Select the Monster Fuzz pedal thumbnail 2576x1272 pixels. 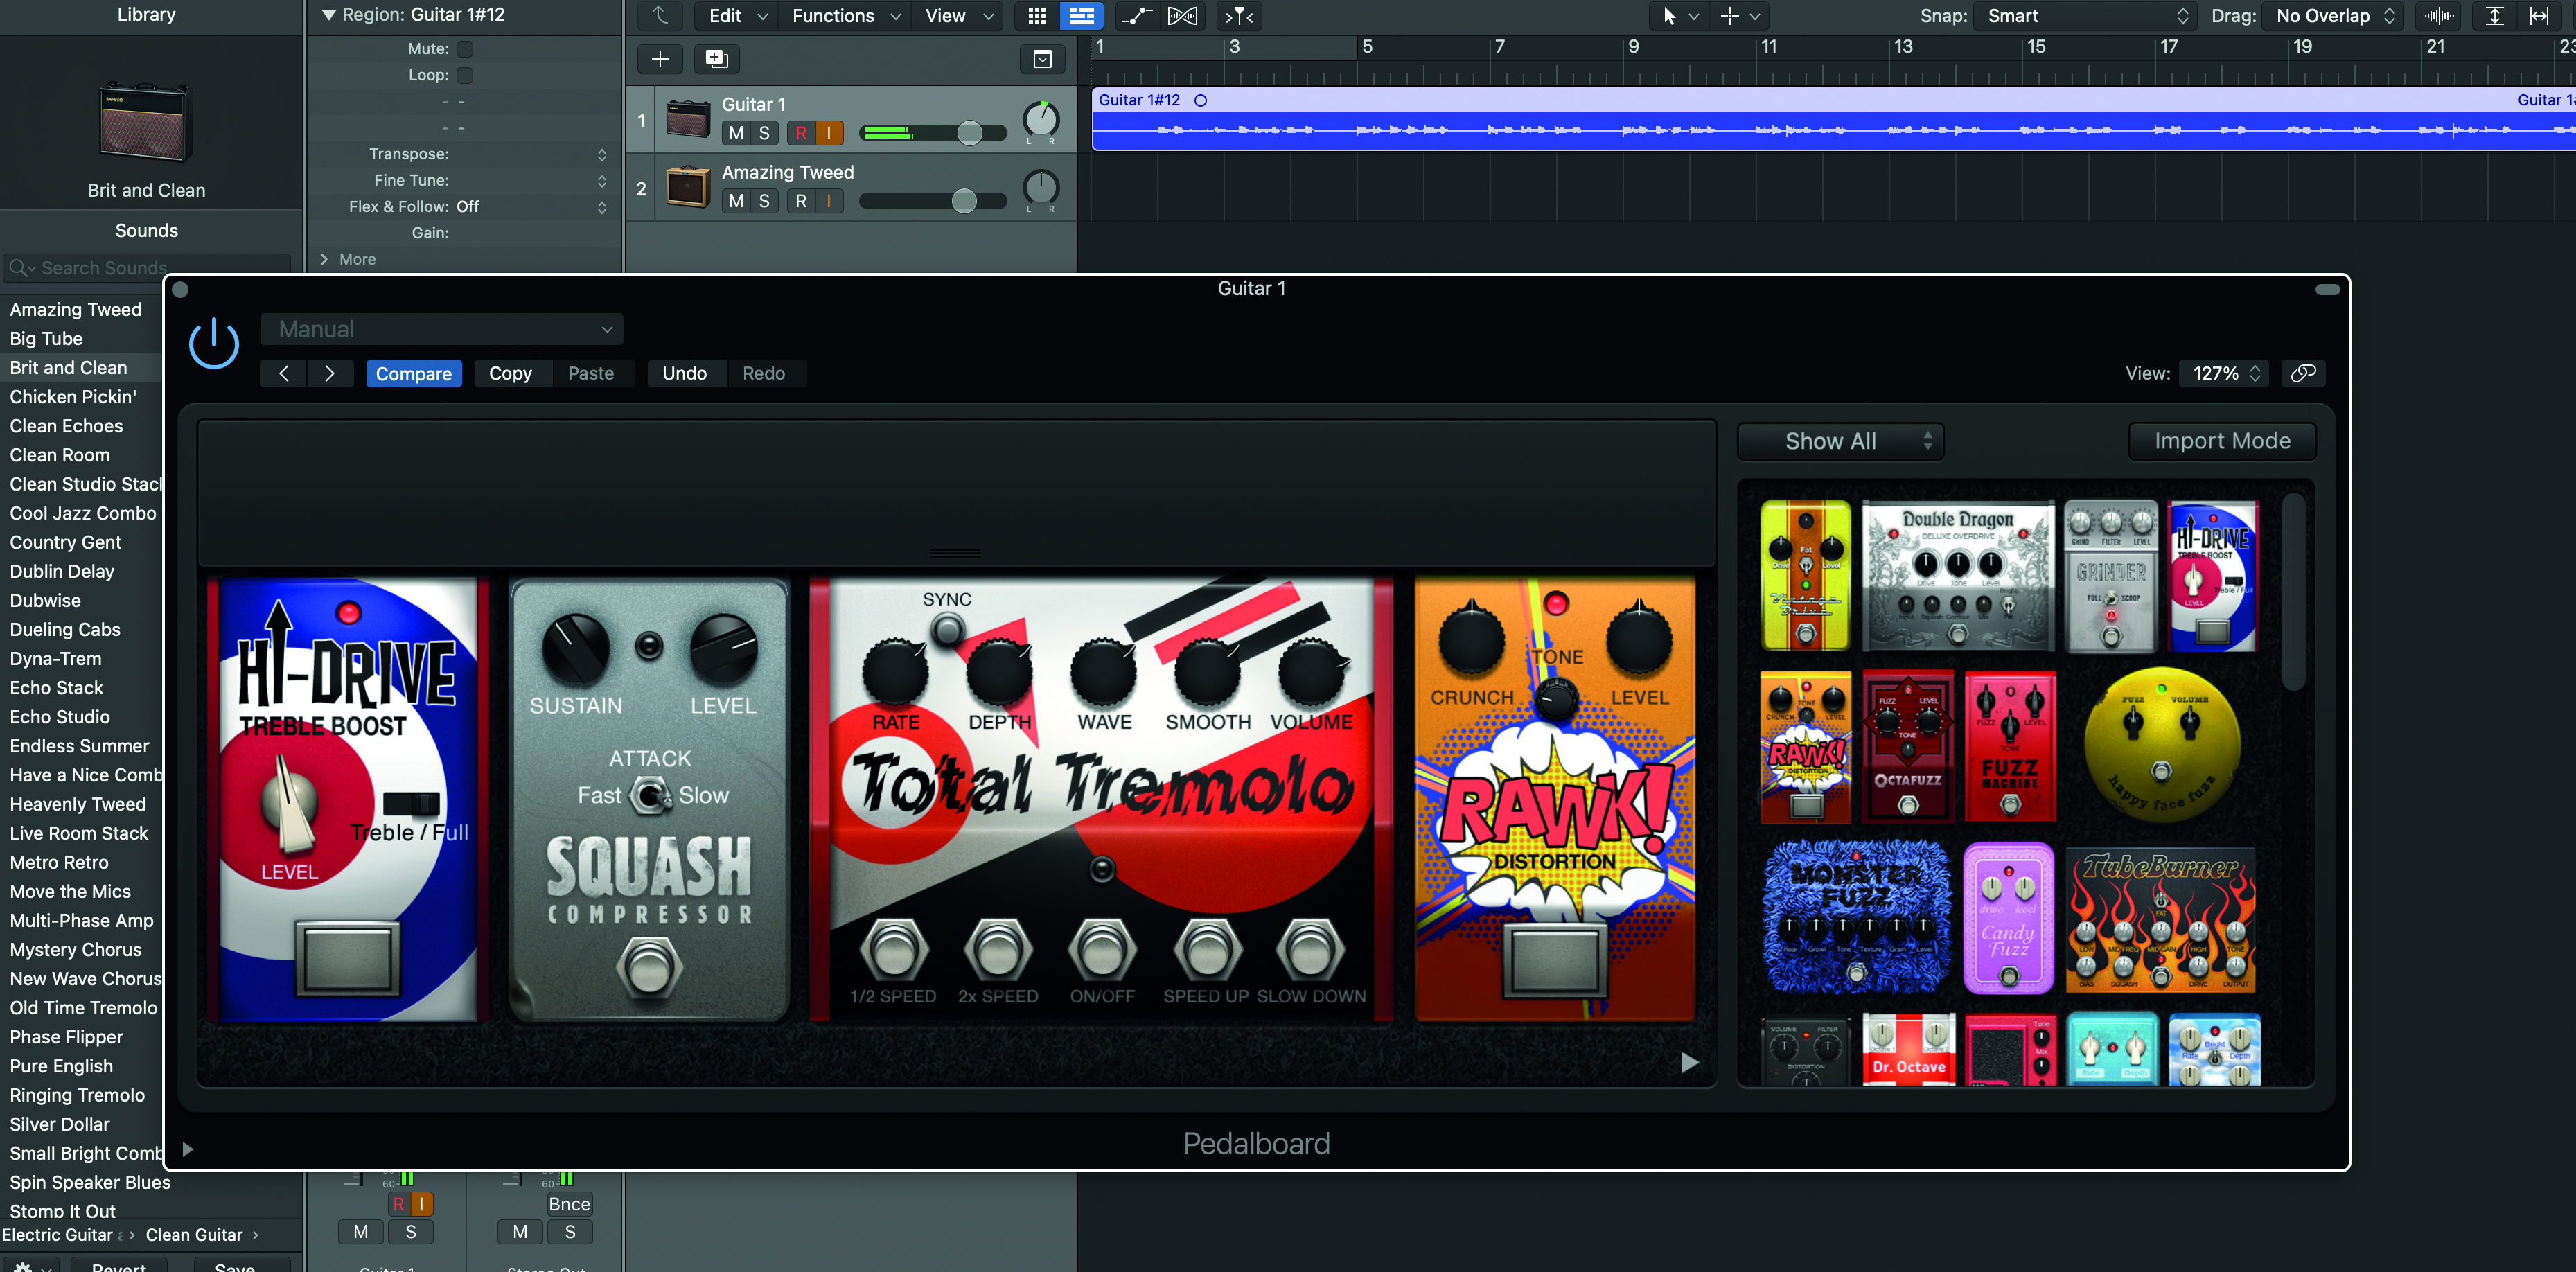pos(1855,917)
